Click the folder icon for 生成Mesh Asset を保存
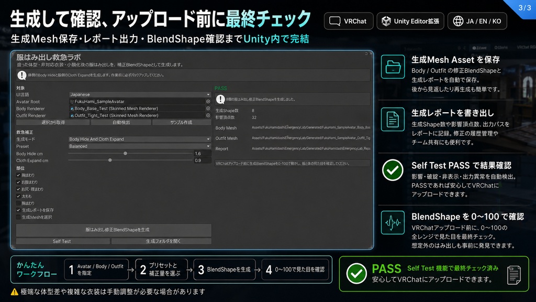Image resolution: width=536 pixels, height=302 pixels. pos(393,67)
